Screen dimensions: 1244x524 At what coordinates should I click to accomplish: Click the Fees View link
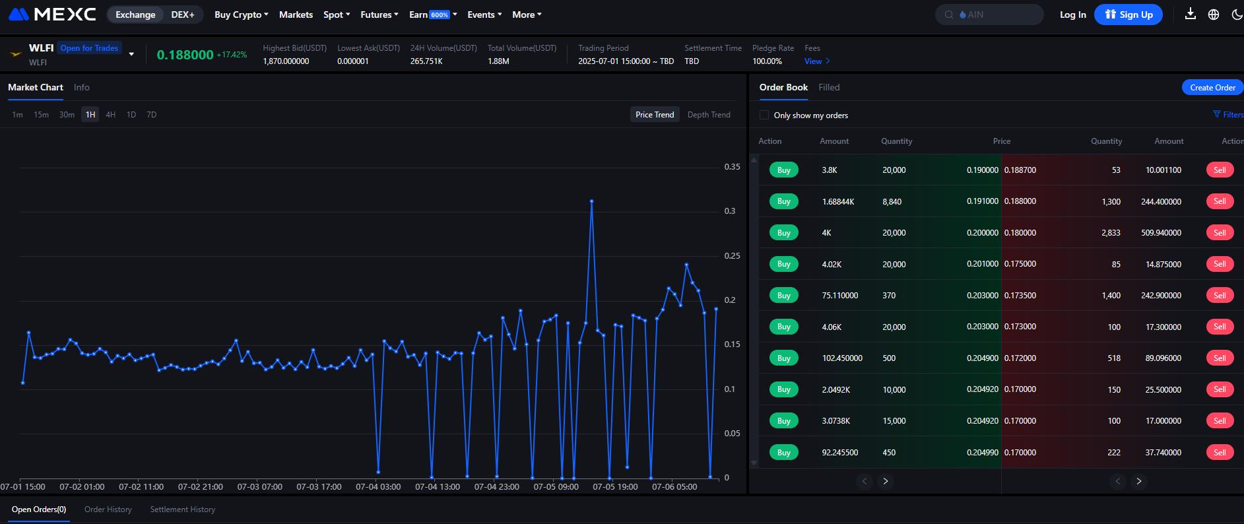(x=817, y=61)
